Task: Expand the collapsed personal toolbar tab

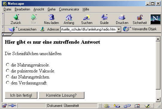Action: 7,34
